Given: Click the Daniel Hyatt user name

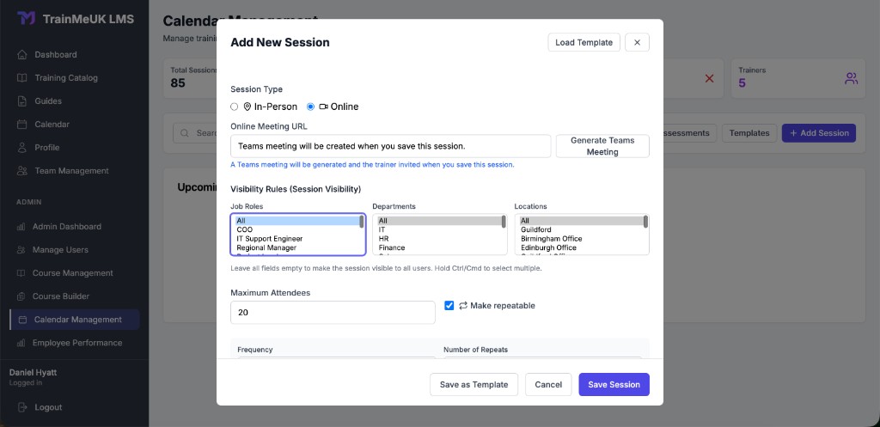Looking at the screenshot, I should coord(34,373).
